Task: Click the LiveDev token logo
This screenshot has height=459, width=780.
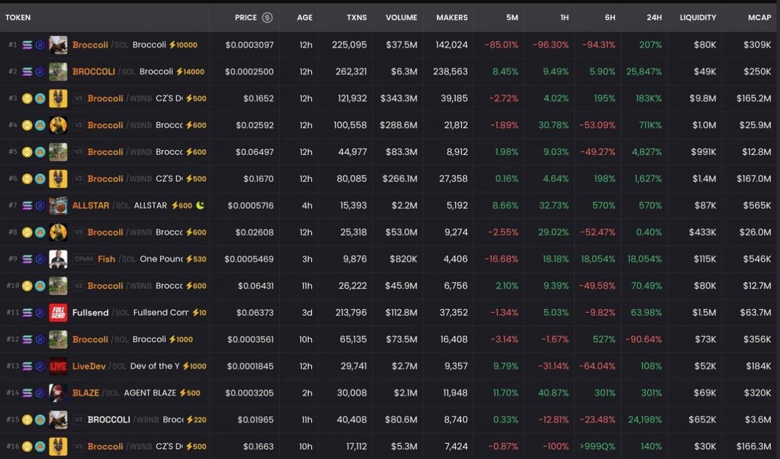Action: (58, 366)
